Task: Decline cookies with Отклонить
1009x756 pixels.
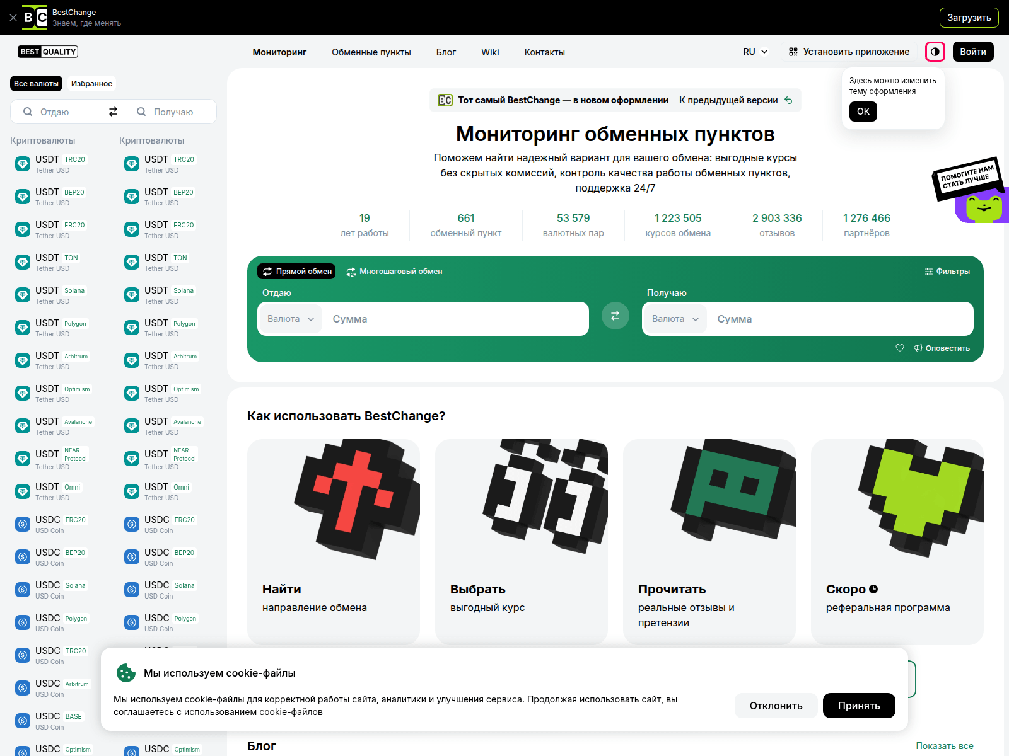Action: click(776, 706)
